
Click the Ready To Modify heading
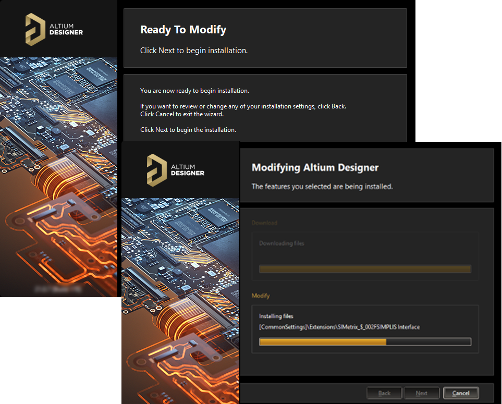tap(183, 30)
